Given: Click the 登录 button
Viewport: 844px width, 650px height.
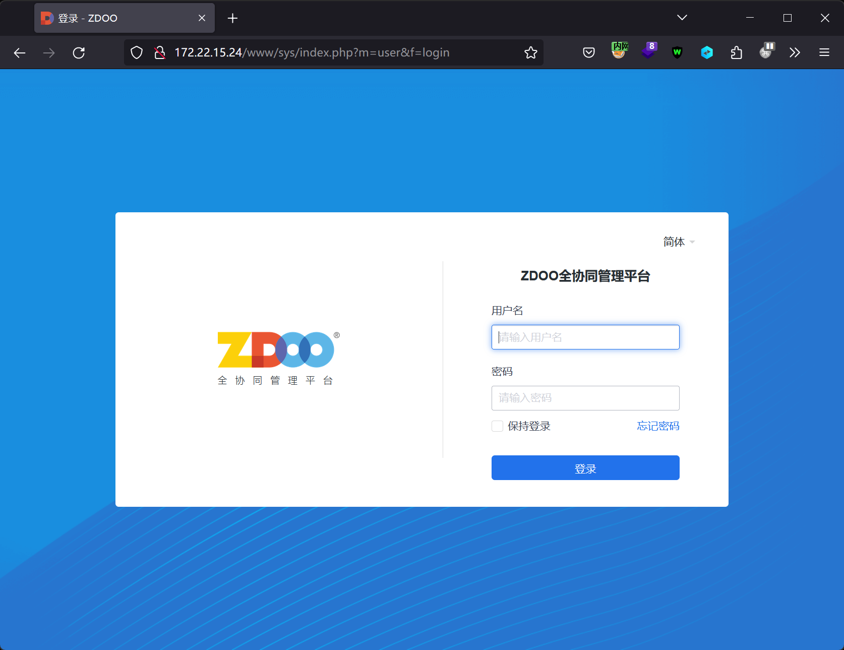Looking at the screenshot, I should point(585,468).
